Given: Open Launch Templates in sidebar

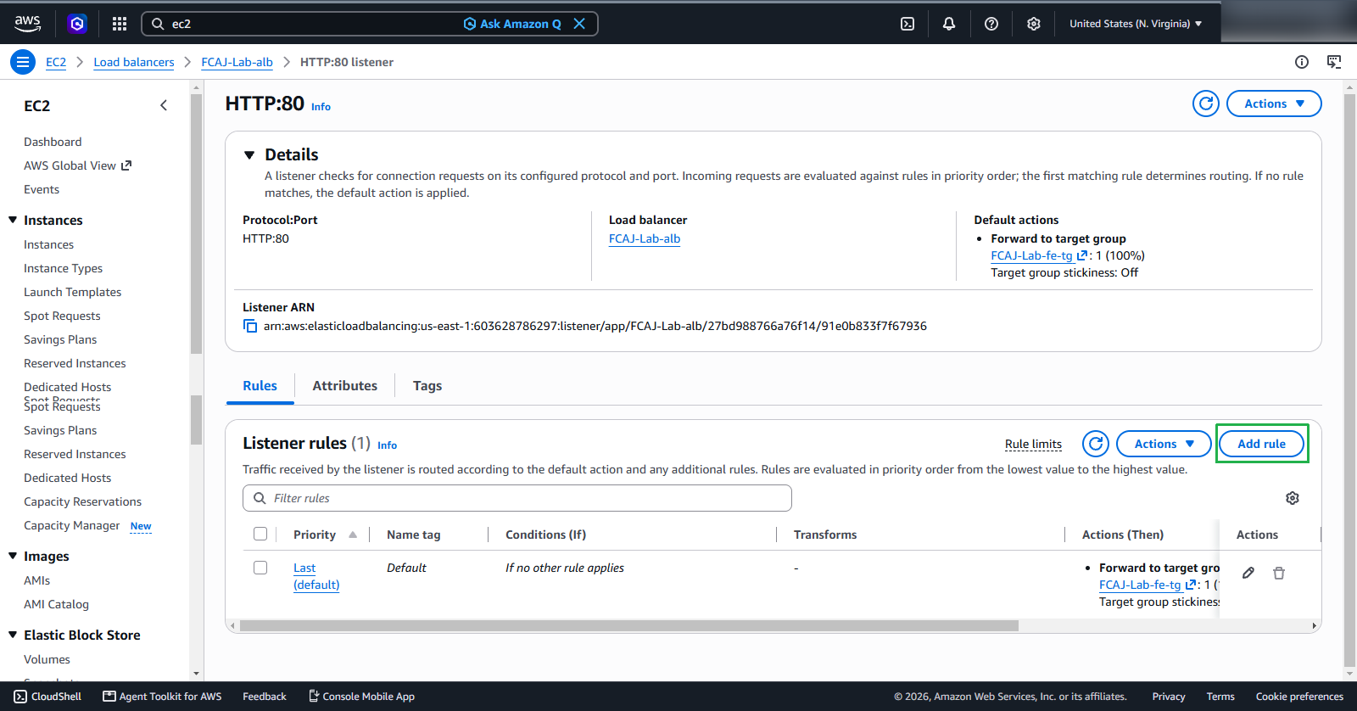Looking at the screenshot, I should (x=73, y=292).
